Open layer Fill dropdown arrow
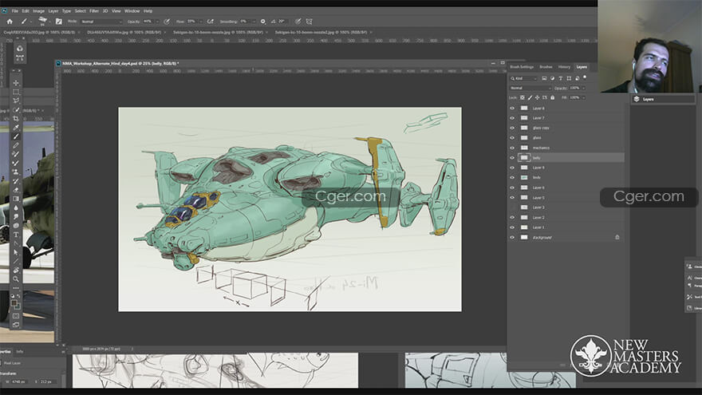 [583, 97]
